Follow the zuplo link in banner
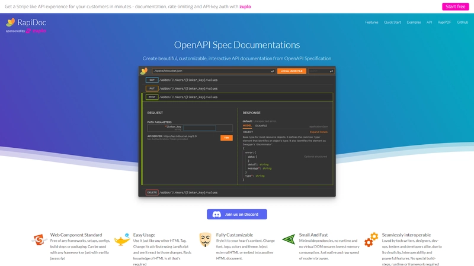 (x=245, y=7)
